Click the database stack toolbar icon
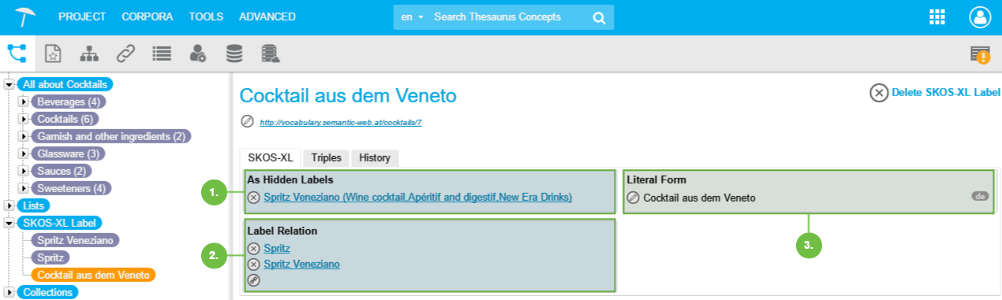This screenshot has height=300, width=1002. tap(234, 54)
